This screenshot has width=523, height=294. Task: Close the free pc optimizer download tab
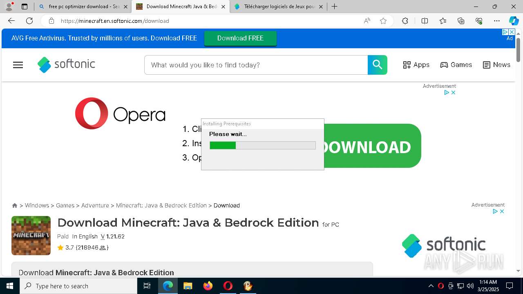125,7
